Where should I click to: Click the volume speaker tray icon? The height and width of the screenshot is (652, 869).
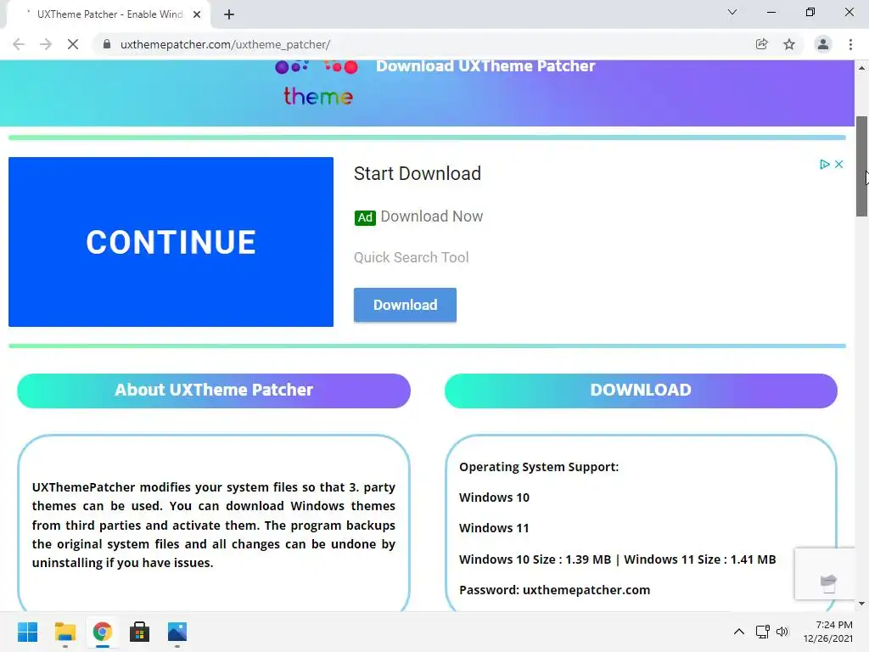coord(782,632)
